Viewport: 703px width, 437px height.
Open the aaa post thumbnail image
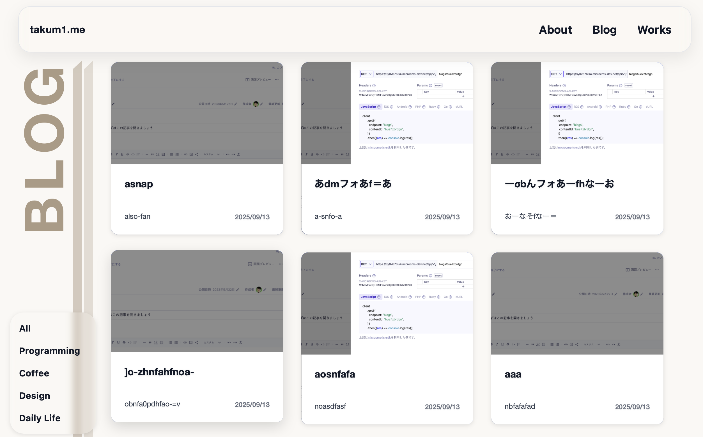tap(577, 303)
